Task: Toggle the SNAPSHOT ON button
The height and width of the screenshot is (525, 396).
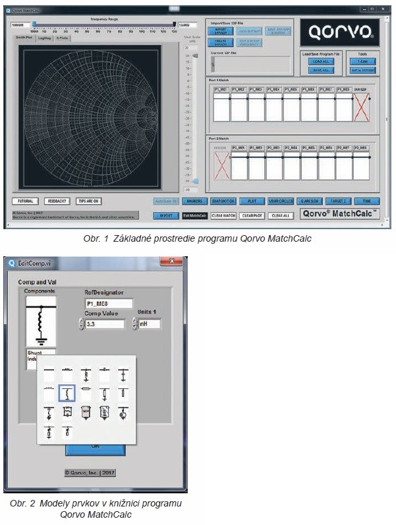Action: [x=223, y=201]
